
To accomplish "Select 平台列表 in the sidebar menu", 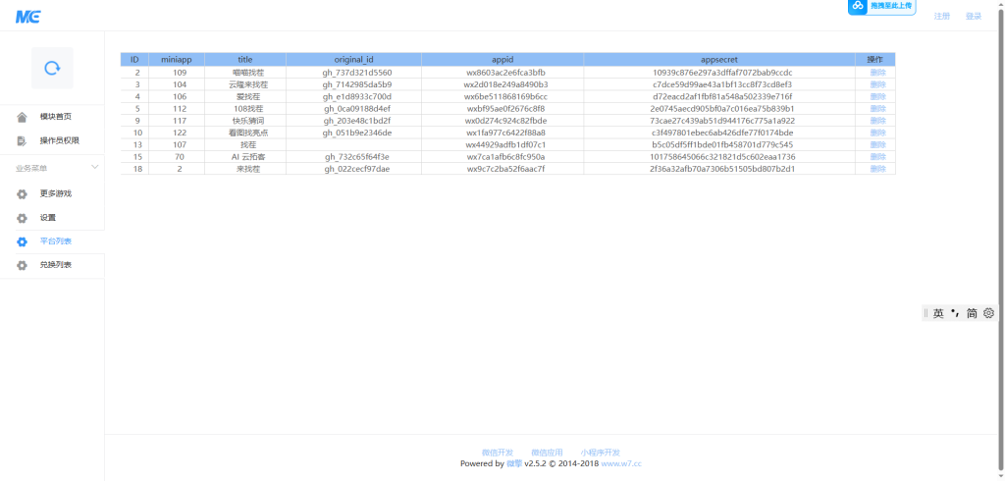I will (55, 241).
